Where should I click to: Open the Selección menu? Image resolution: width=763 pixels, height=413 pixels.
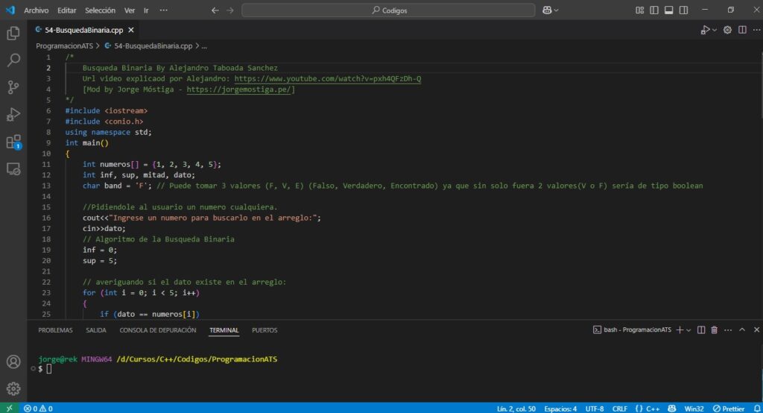[x=100, y=10]
